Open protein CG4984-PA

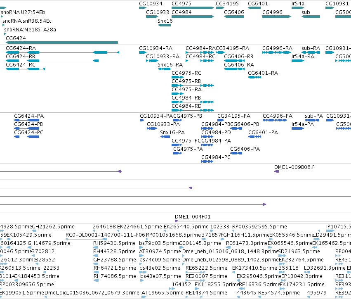(207, 145)
